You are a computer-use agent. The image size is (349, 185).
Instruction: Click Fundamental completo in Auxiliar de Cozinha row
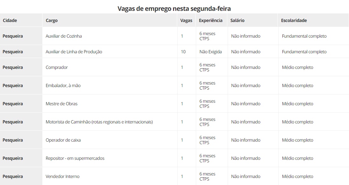(x=304, y=36)
